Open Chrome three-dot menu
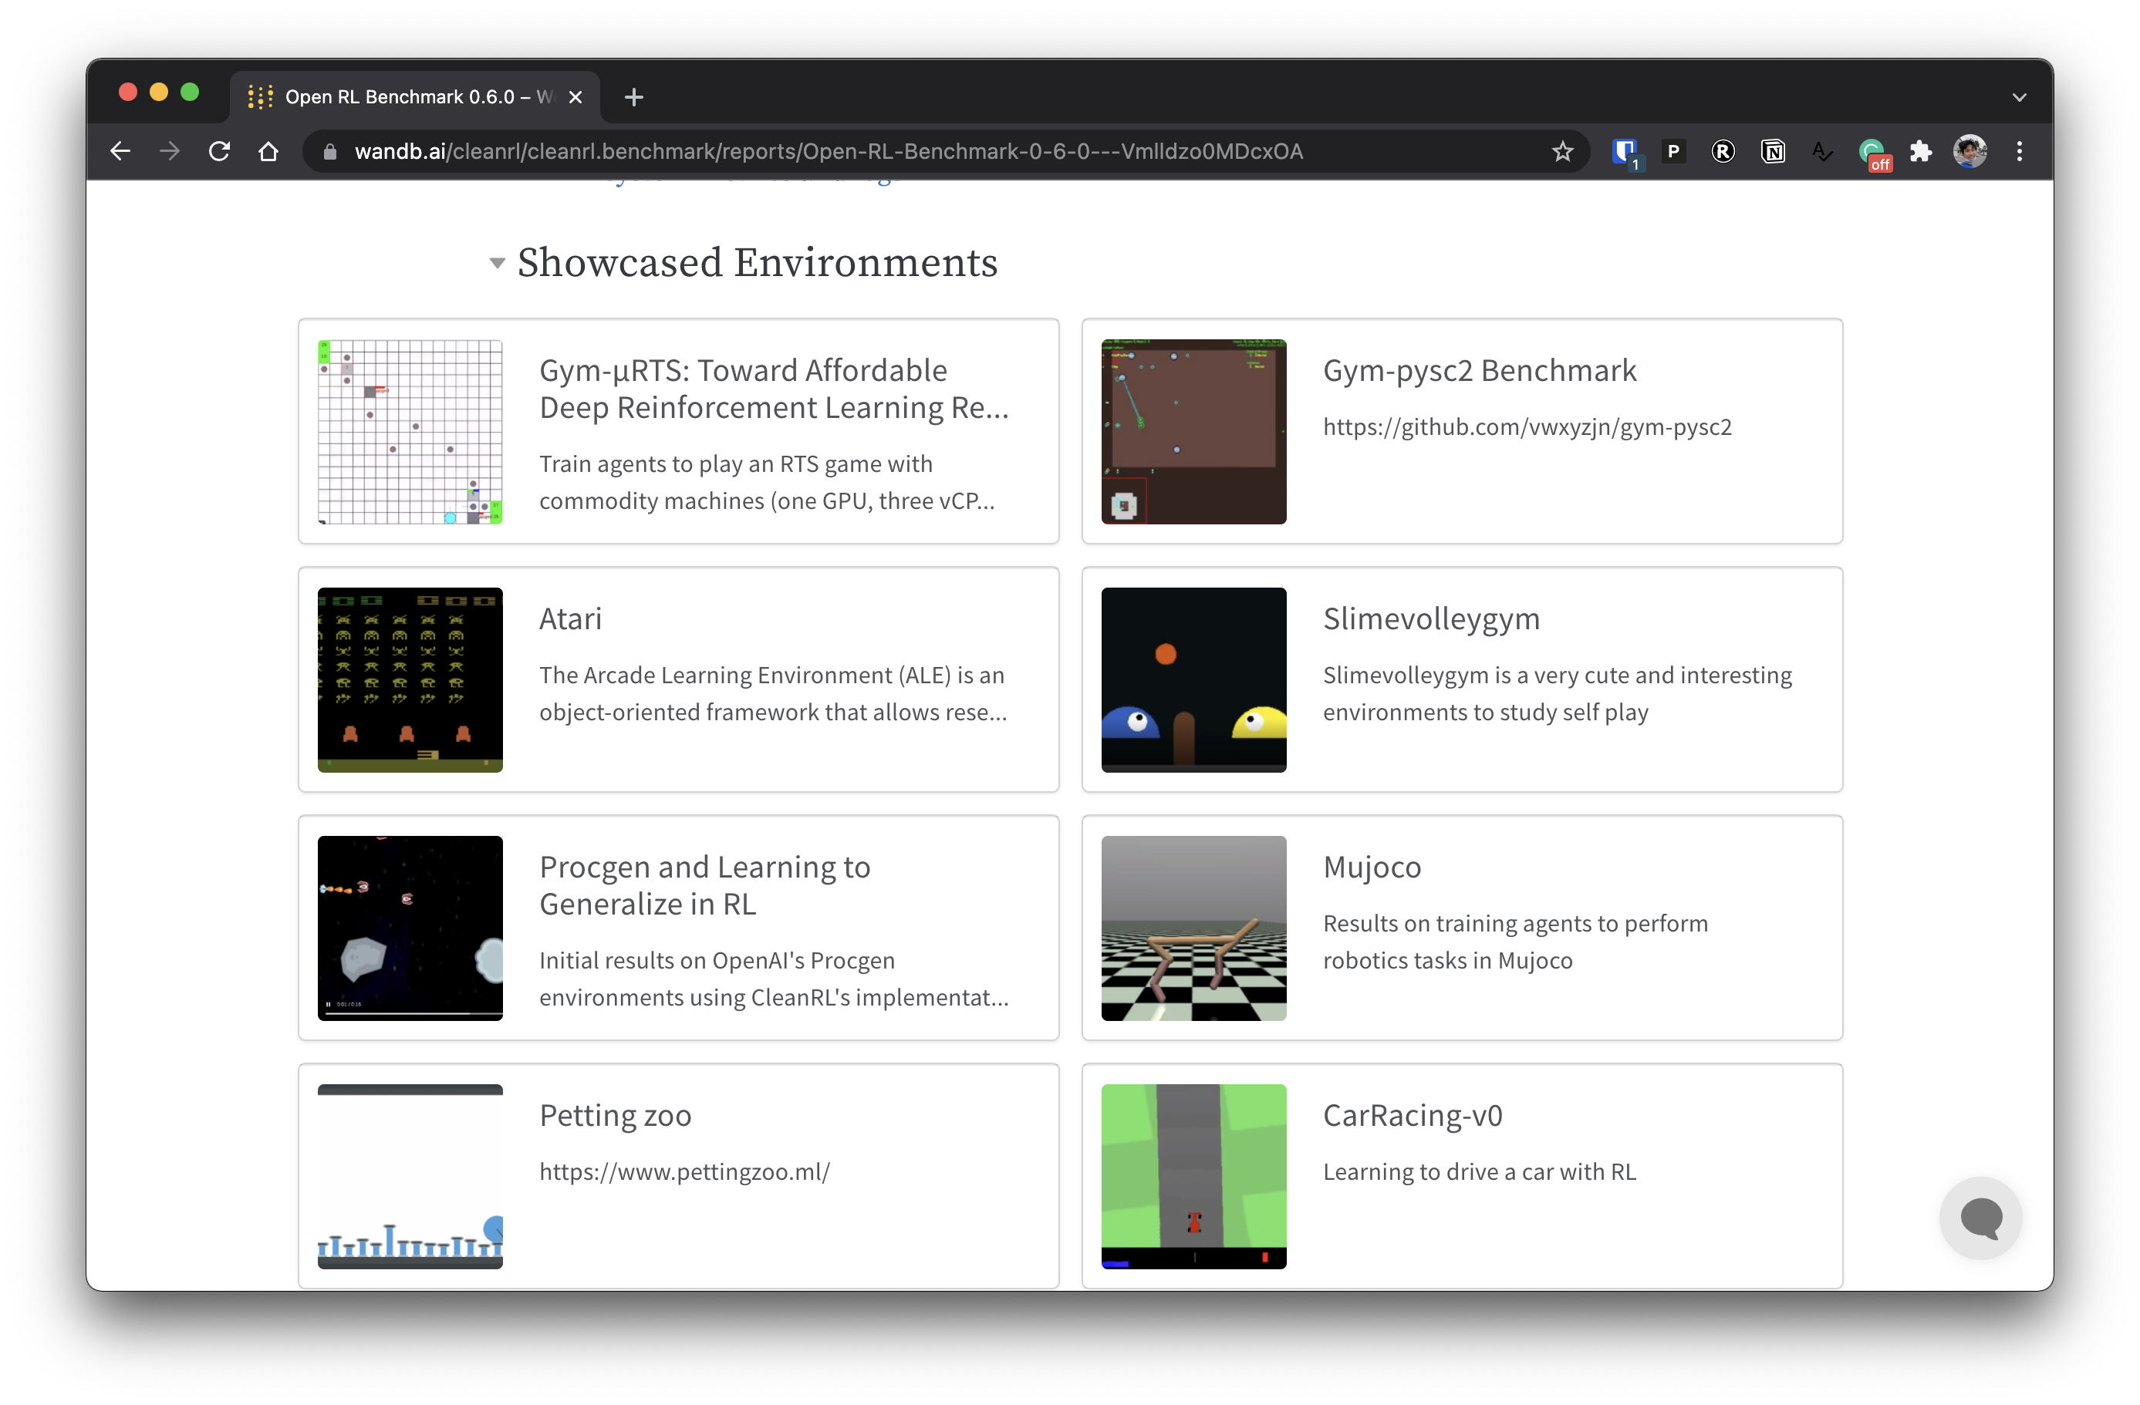The image size is (2140, 1405). coord(2020,151)
